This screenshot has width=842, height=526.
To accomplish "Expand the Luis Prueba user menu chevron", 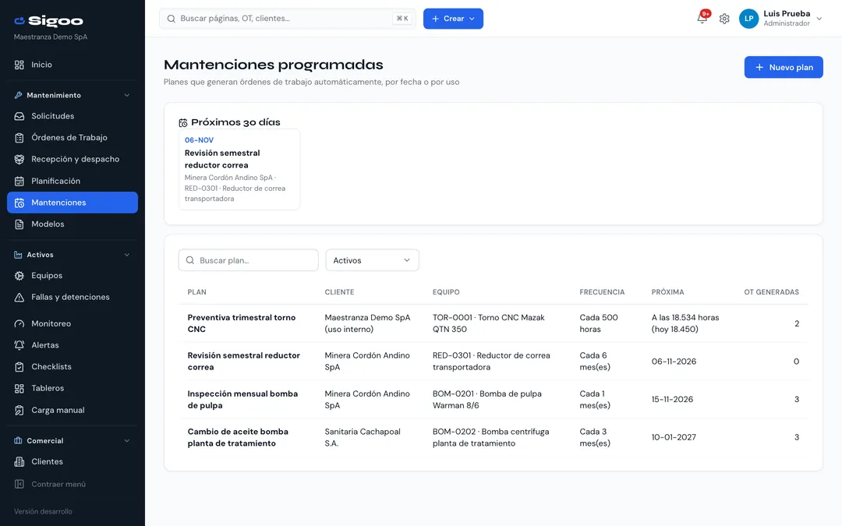I will click(819, 19).
